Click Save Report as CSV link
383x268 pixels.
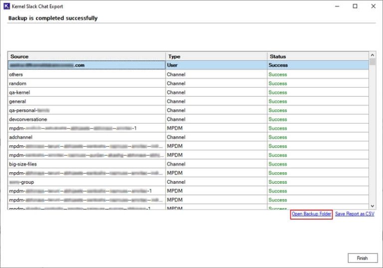pos(354,214)
